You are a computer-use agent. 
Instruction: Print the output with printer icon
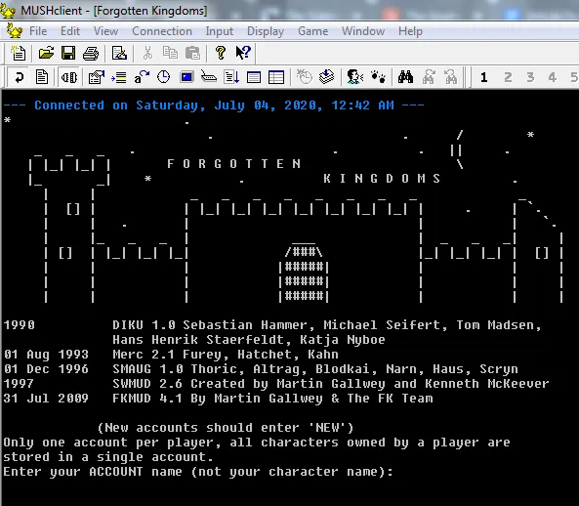tap(91, 53)
